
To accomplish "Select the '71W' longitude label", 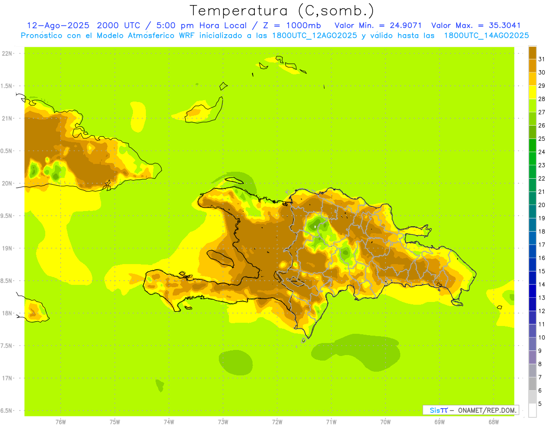I will (x=331, y=422).
